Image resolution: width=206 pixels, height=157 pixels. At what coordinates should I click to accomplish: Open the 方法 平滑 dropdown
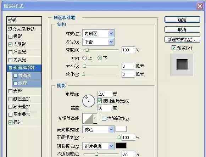tap(98, 42)
